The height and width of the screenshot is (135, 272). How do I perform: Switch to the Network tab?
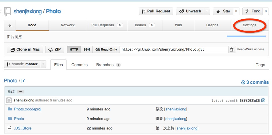[68, 25]
